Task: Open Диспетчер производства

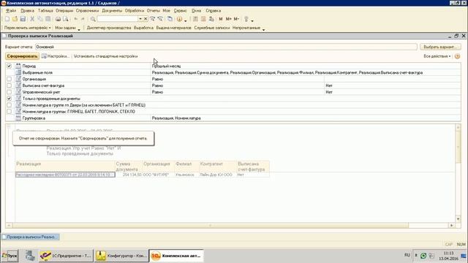Action: pyautogui.click(x=109, y=28)
